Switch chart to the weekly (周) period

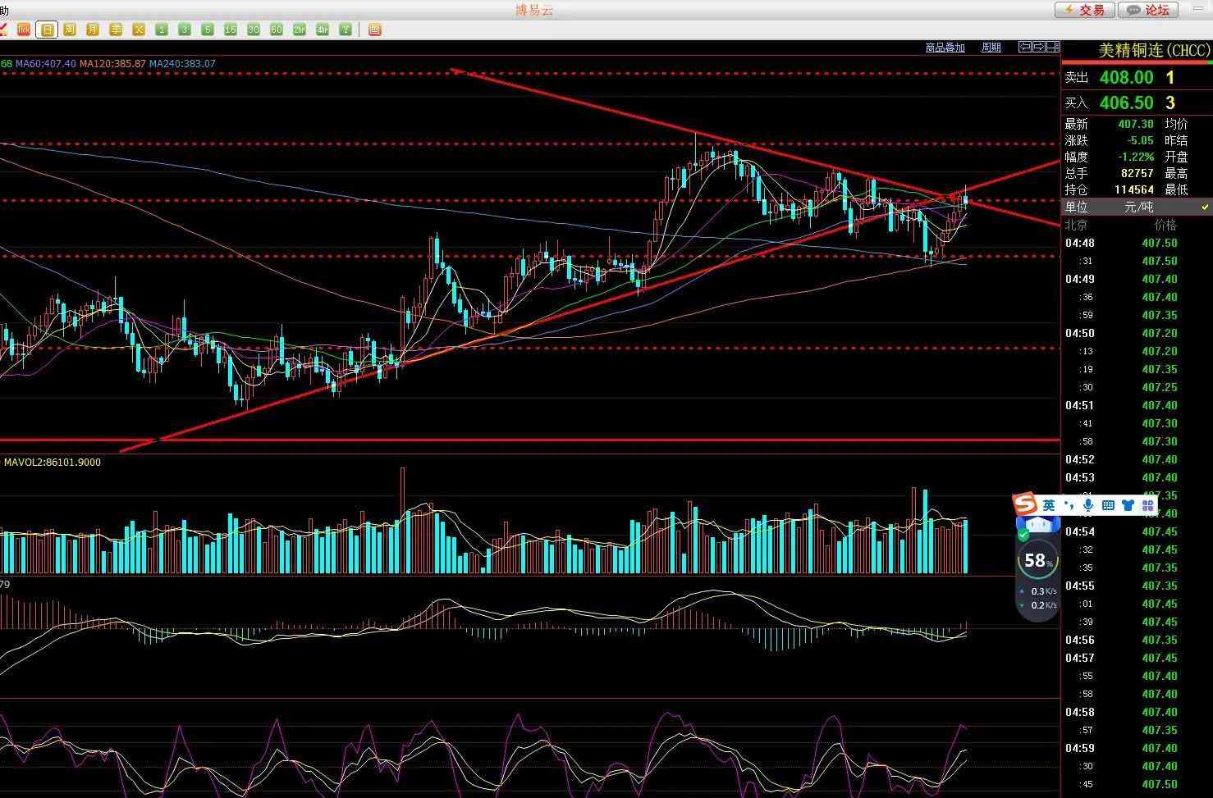click(x=70, y=30)
